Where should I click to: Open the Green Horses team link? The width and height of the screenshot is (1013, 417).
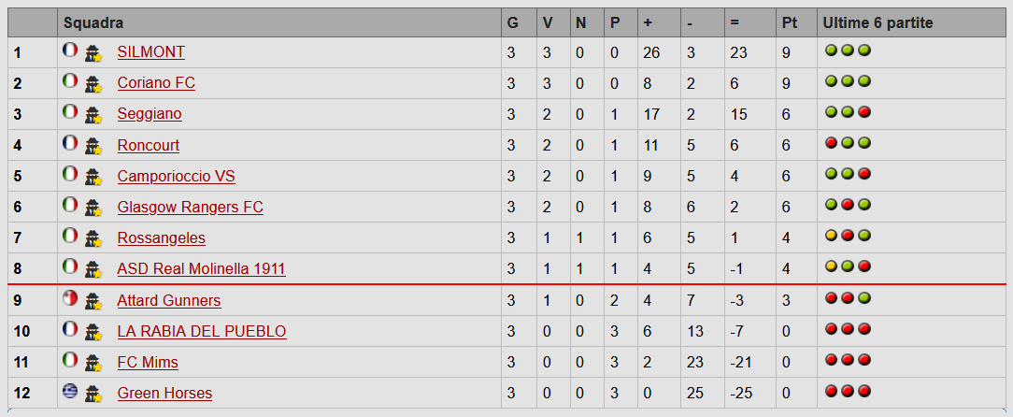click(164, 393)
